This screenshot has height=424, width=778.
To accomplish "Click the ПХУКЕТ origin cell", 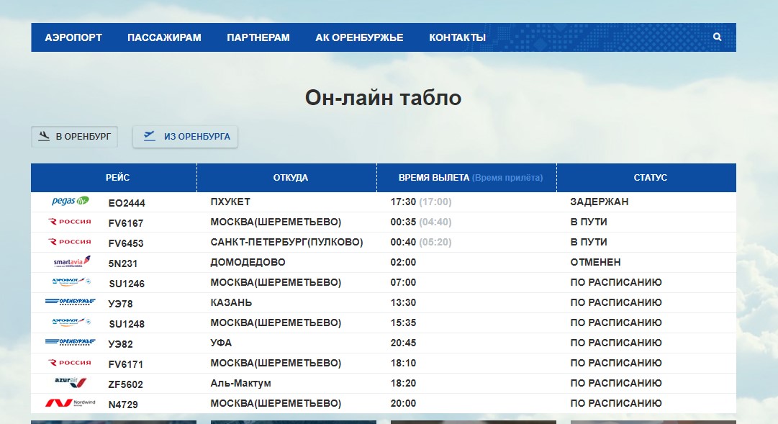I will [230, 202].
